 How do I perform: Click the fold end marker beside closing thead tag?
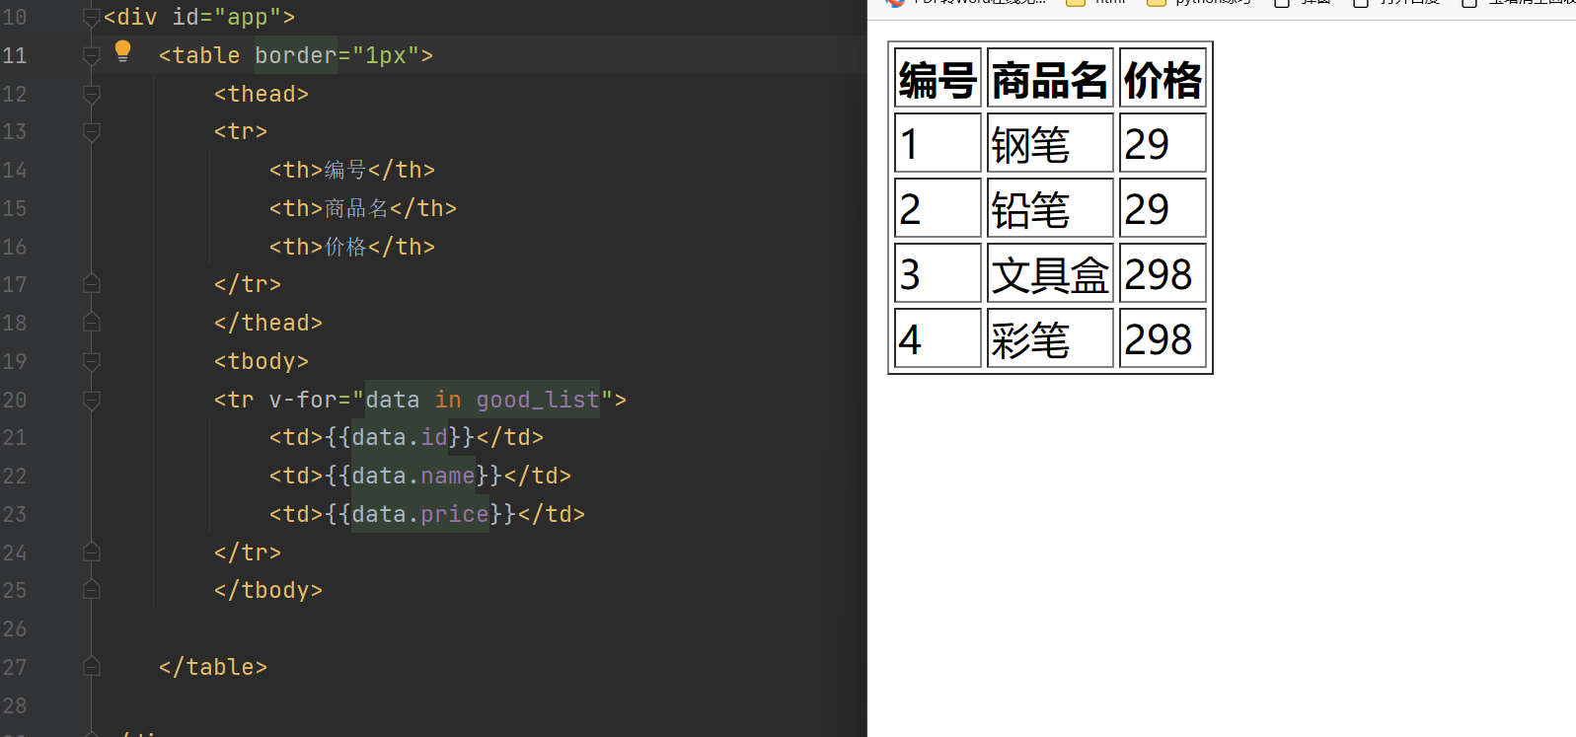(92, 323)
